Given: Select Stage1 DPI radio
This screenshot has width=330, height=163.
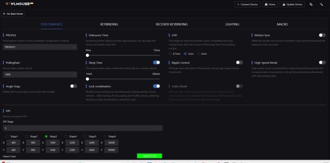Looking at the screenshot, I should [7, 137].
